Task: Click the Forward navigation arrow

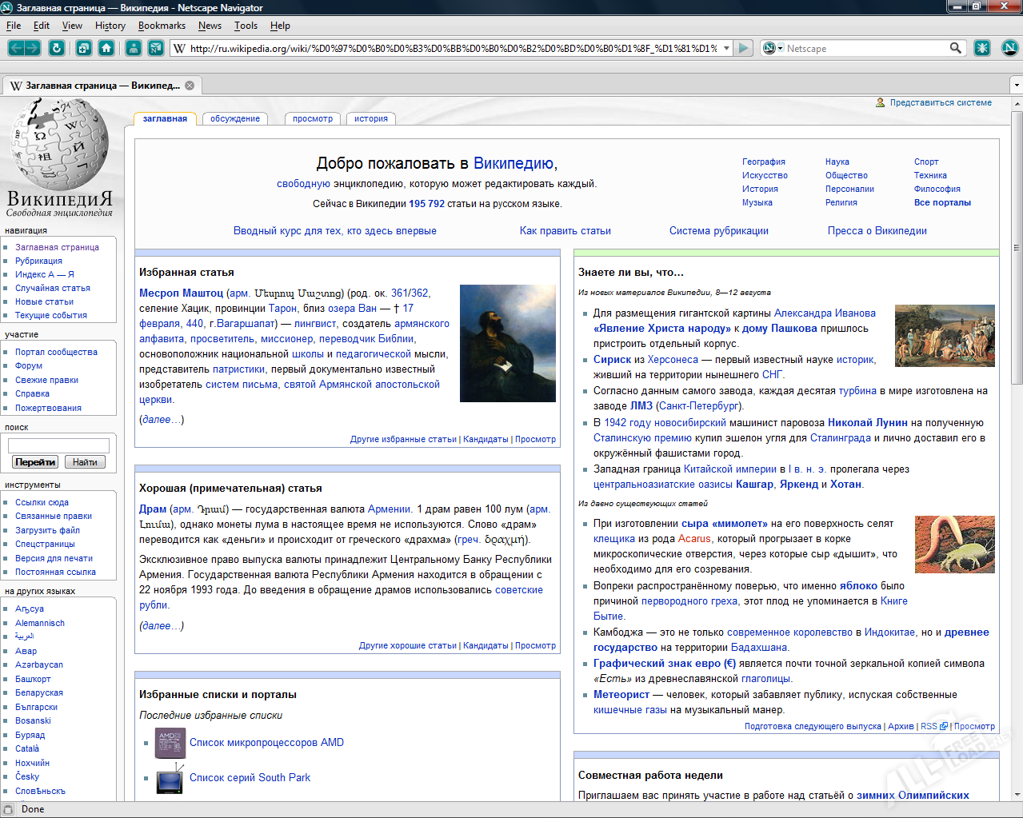Action: (x=33, y=48)
